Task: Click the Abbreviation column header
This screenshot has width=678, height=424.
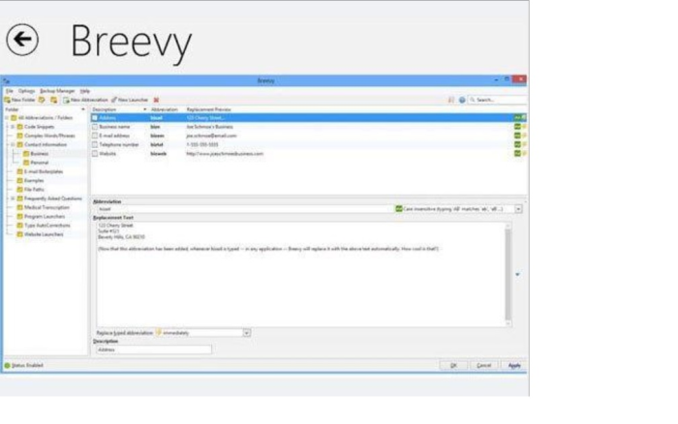Action: pos(165,109)
